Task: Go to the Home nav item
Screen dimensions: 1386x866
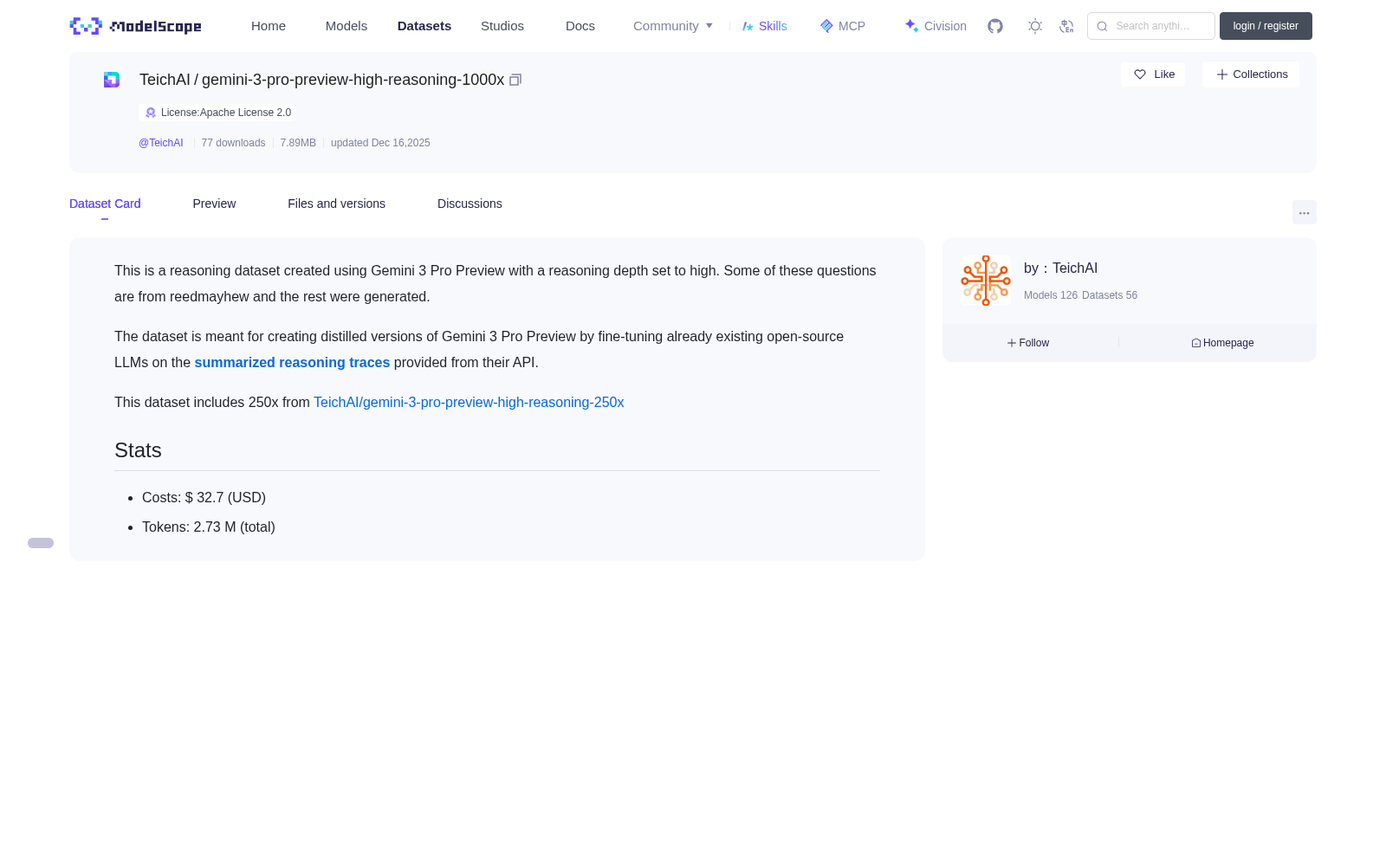Action: 269,26
